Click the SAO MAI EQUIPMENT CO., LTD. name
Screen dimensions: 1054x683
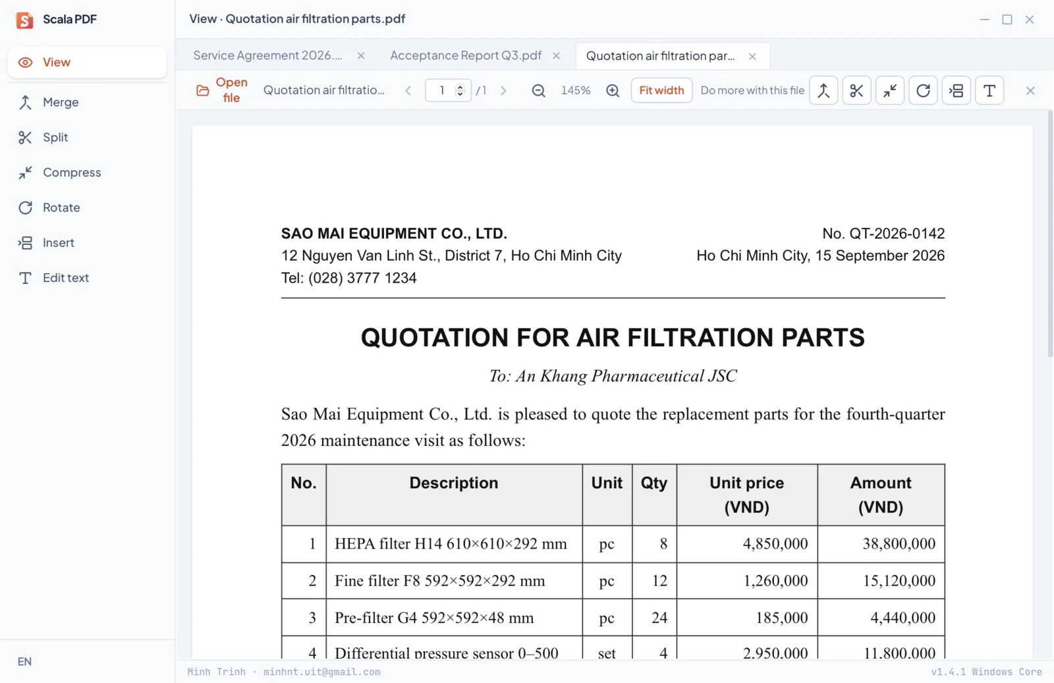[x=394, y=234]
